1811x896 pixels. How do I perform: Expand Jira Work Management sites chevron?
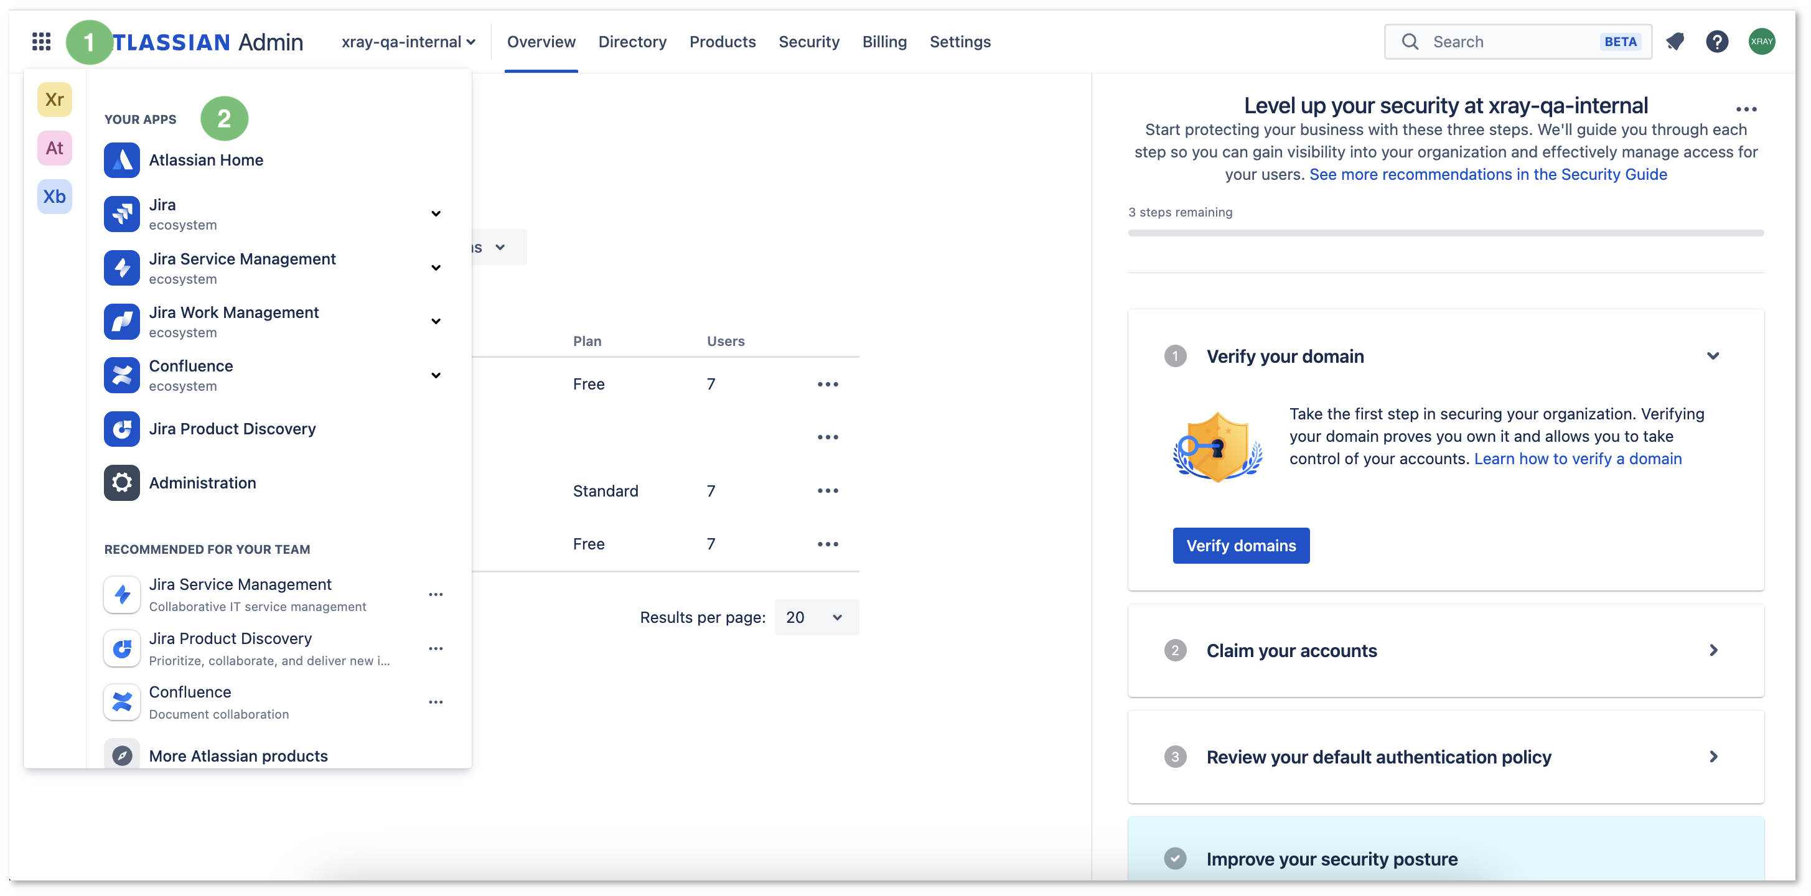pyautogui.click(x=436, y=321)
